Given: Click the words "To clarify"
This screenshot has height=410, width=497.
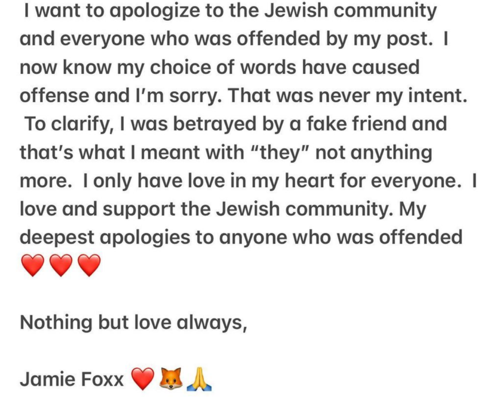Looking at the screenshot, I should 62,124.
